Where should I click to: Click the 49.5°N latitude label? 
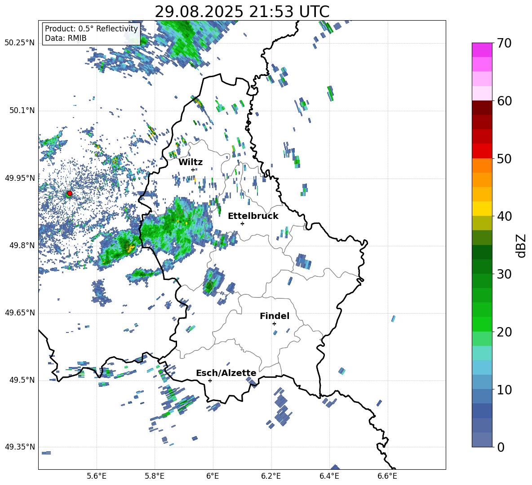(x=22, y=380)
